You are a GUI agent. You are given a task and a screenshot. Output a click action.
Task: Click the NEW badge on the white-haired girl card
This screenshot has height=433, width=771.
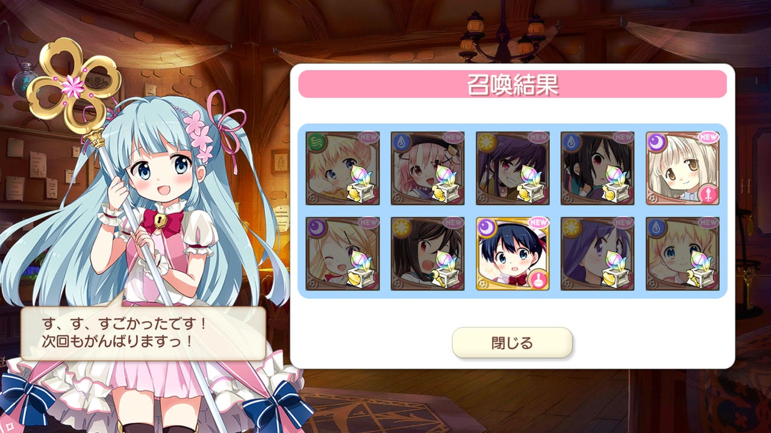pyautogui.click(x=708, y=137)
